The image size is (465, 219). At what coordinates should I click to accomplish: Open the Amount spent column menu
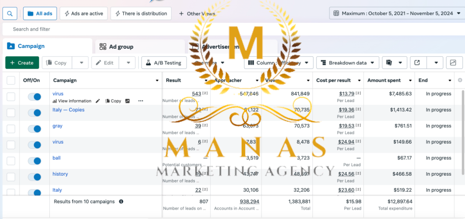click(410, 80)
